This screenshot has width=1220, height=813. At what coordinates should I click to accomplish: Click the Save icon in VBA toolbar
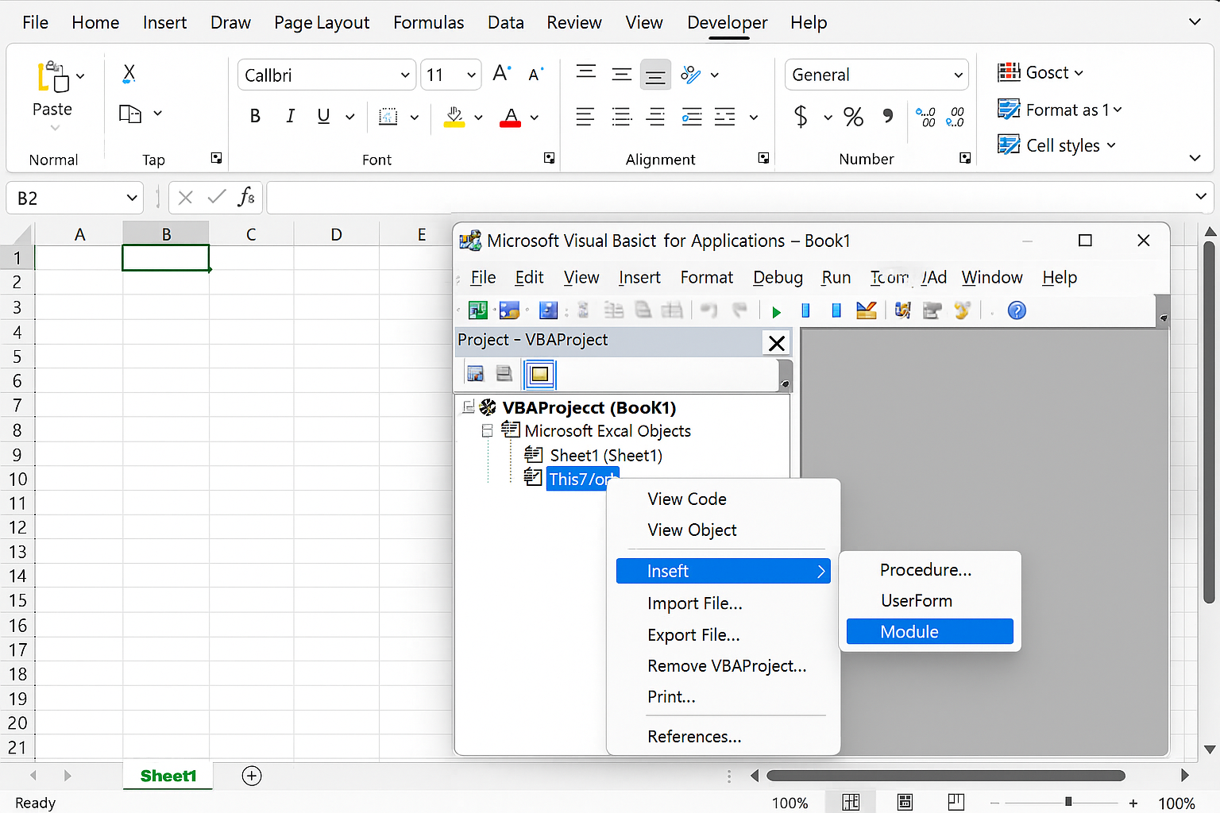click(x=548, y=310)
